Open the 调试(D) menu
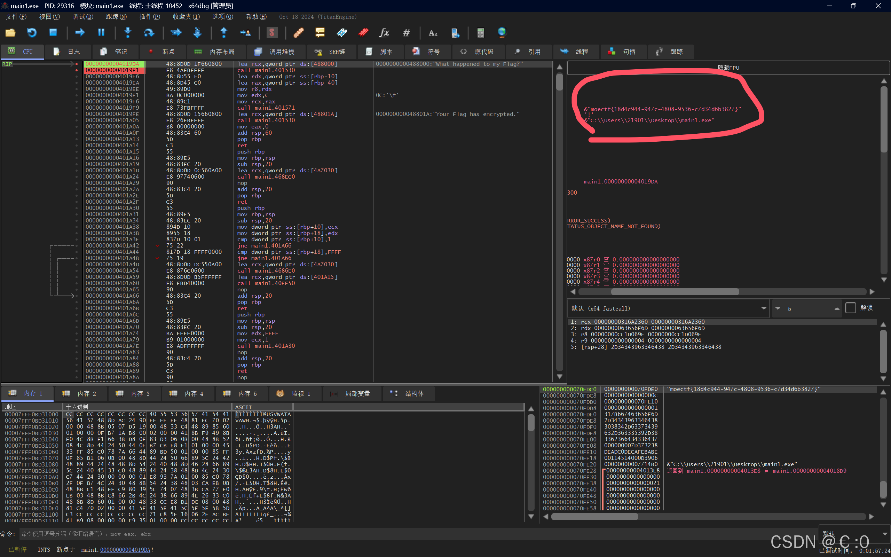The height and width of the screenshot is (557, 891). coord(83,17)
